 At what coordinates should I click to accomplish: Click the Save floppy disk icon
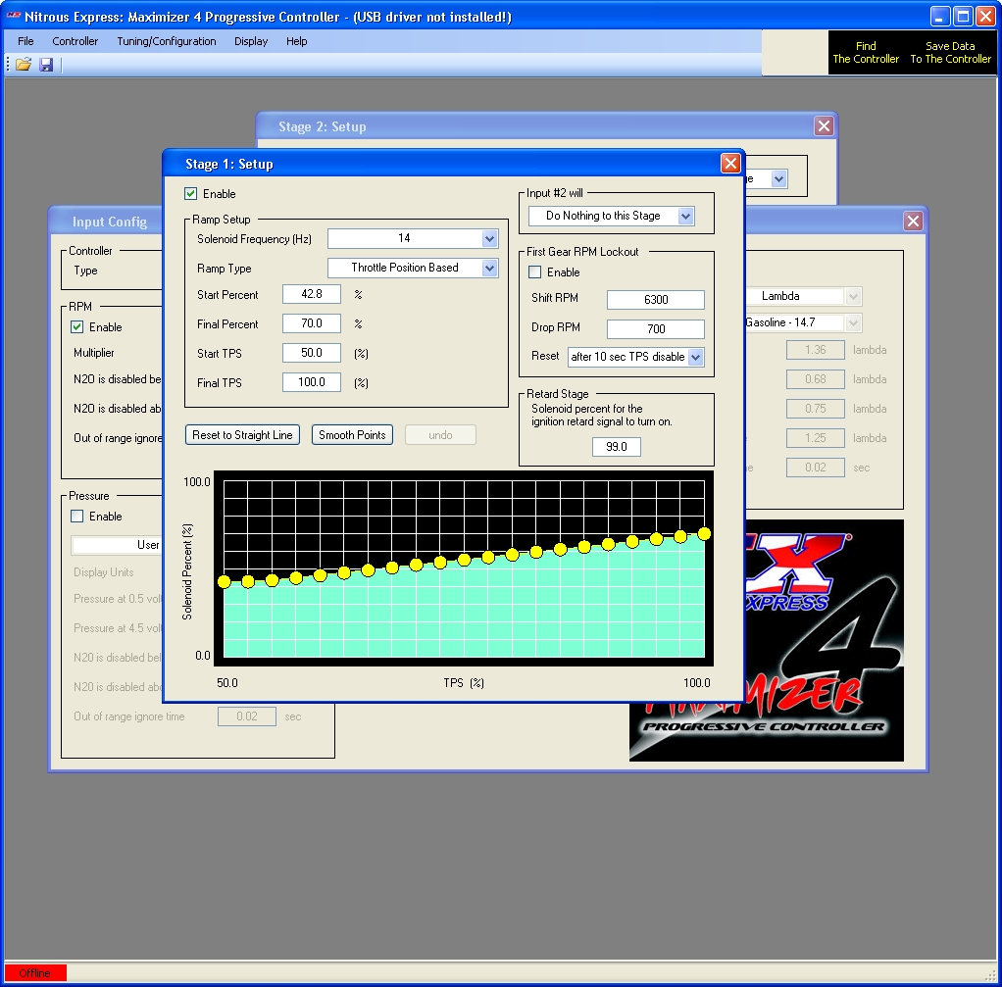[x=46, y=65]
